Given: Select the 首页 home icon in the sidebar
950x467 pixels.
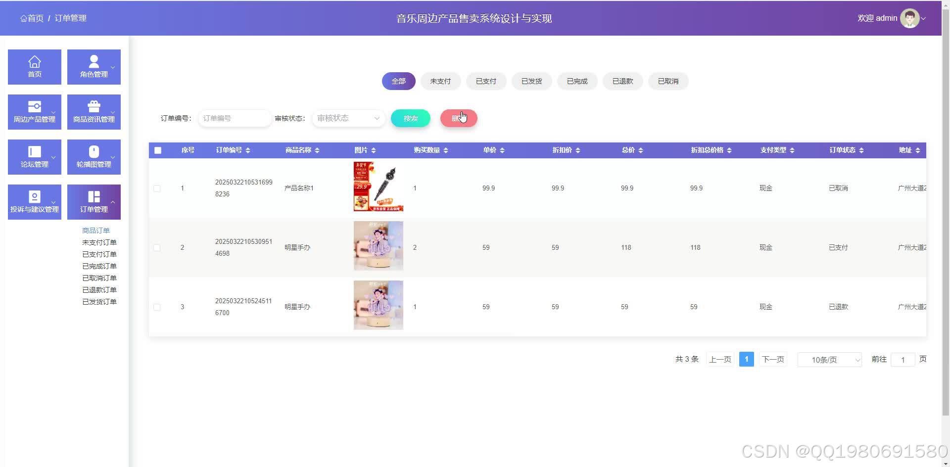Looking at the screenshot, I should [34, 66].
